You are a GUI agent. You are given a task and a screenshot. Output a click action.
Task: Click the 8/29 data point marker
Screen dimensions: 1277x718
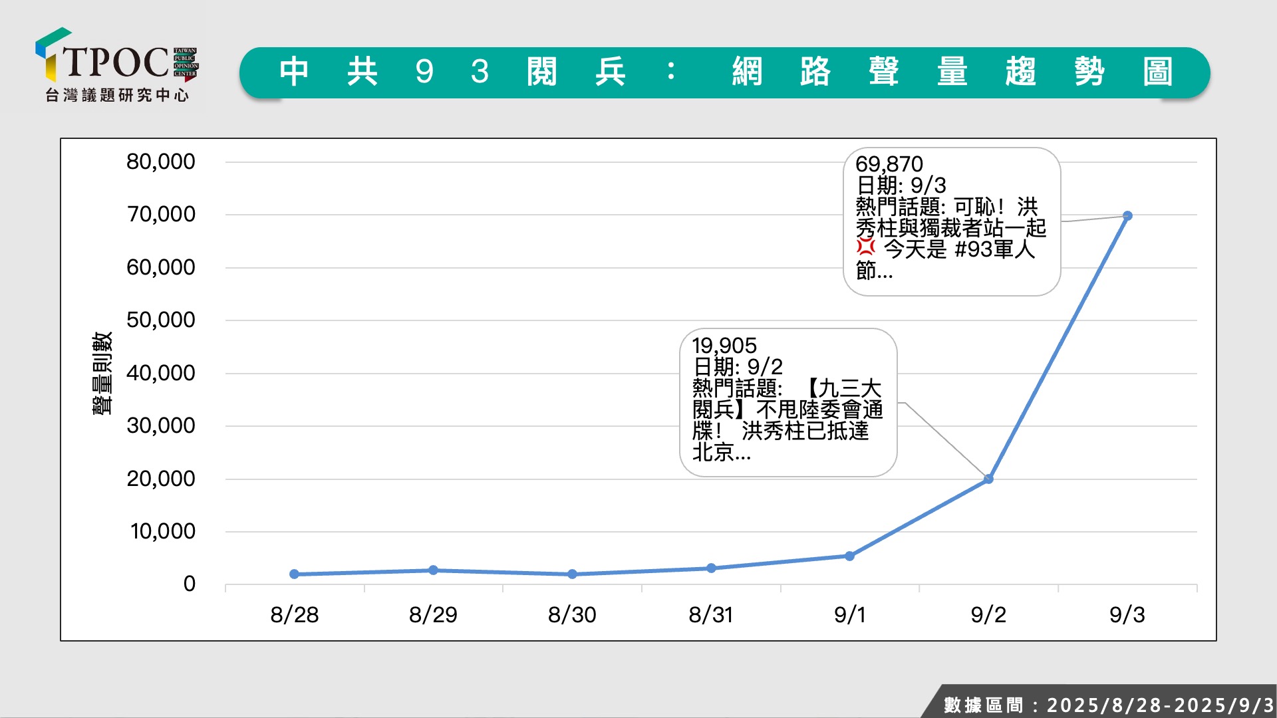tap(433, 570)
